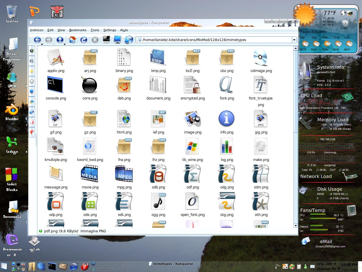The height and width of the screenshot is (272, 362).
Task: Go up one directory with Up arrow
Action: click(x=60, y=40)
